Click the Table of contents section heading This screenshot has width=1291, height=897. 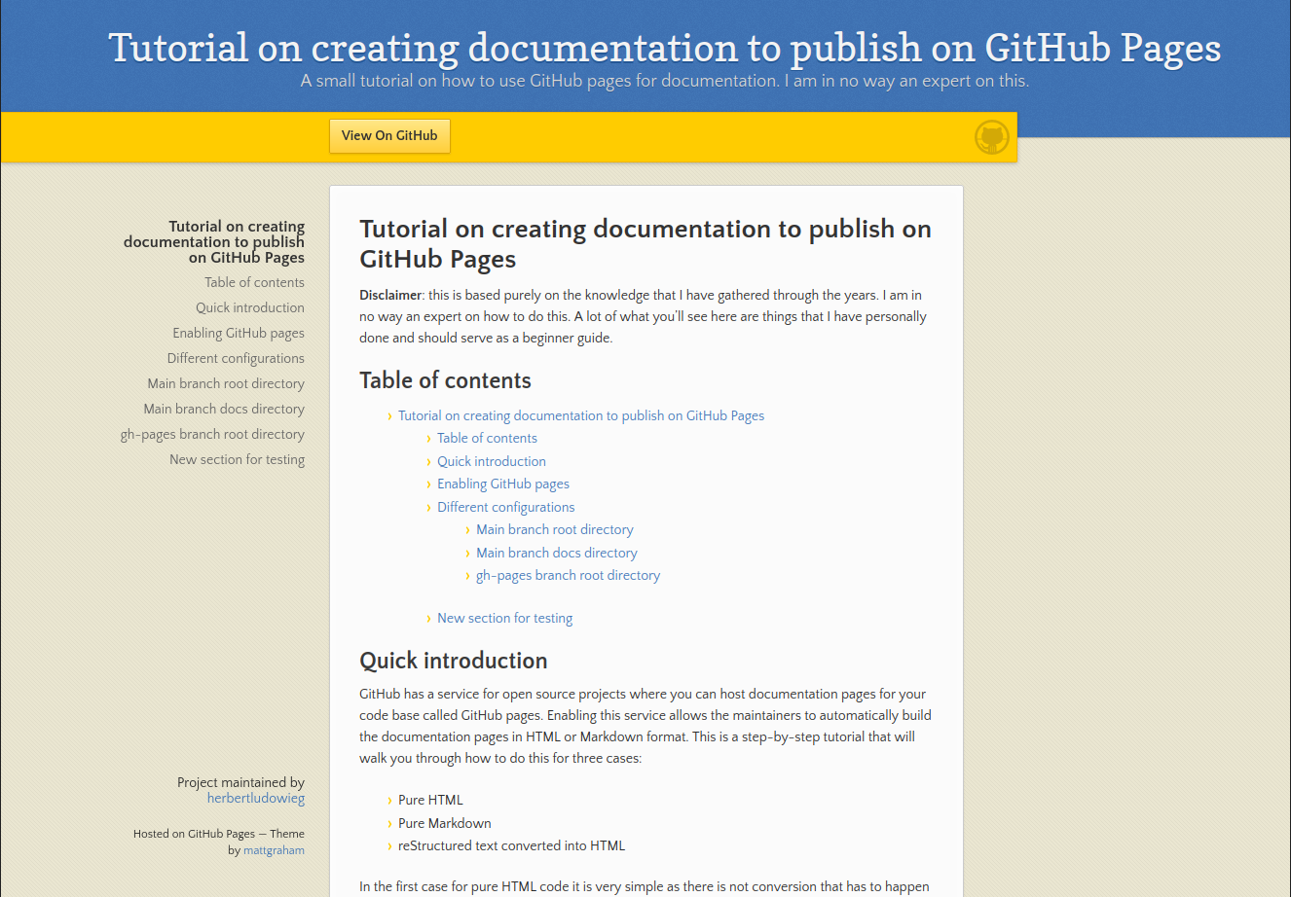pos(445,380)
